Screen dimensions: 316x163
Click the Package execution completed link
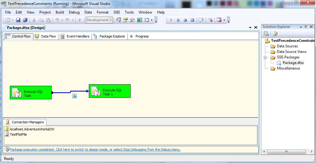[95, 150]
